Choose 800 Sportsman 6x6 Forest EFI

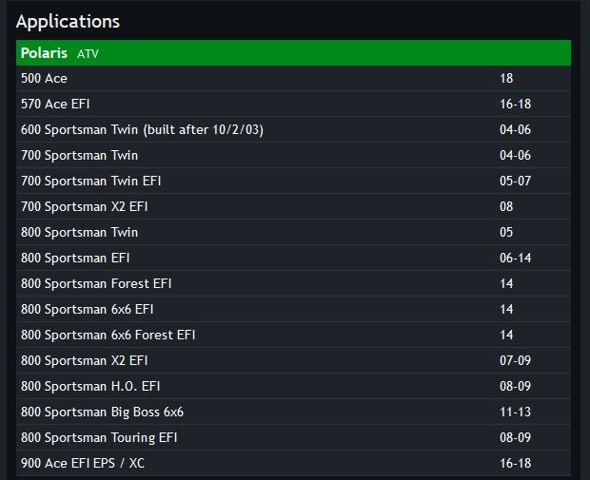[x=293, y=335]
